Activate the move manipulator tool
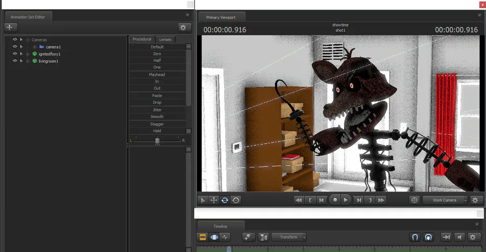Viewport: 486px width, 252px height. [214, 200]
